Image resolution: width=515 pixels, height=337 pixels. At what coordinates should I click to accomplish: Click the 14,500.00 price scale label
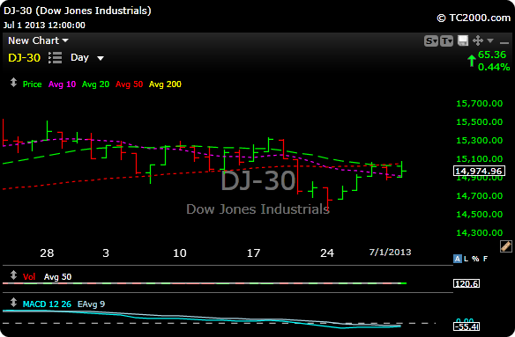[x=480, y=215]
